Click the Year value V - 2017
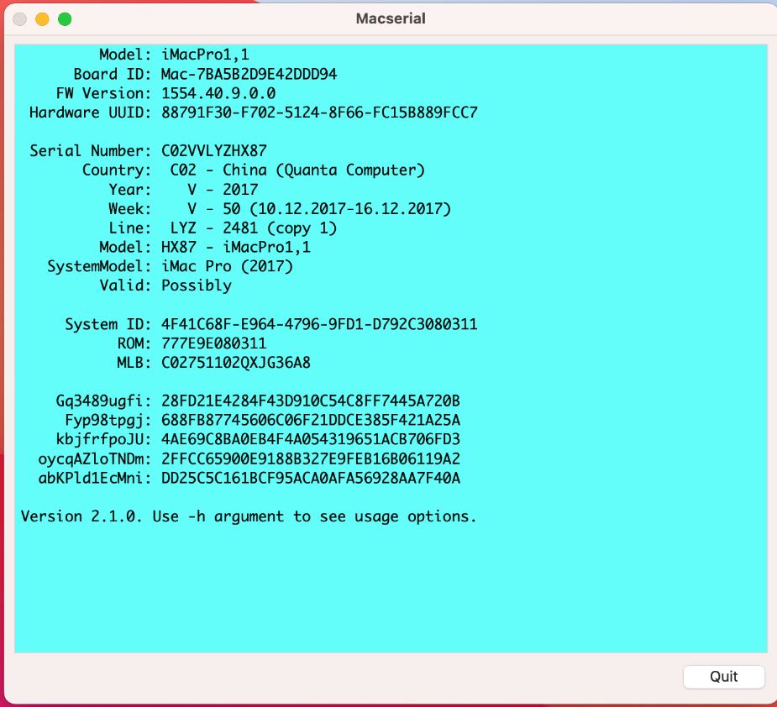 click(x=223, y=189)
